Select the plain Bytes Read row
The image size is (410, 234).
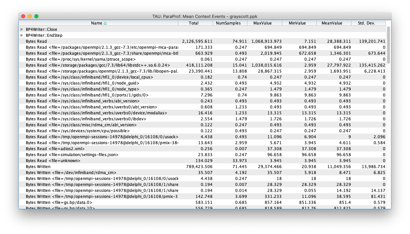[x=202, y=41]
